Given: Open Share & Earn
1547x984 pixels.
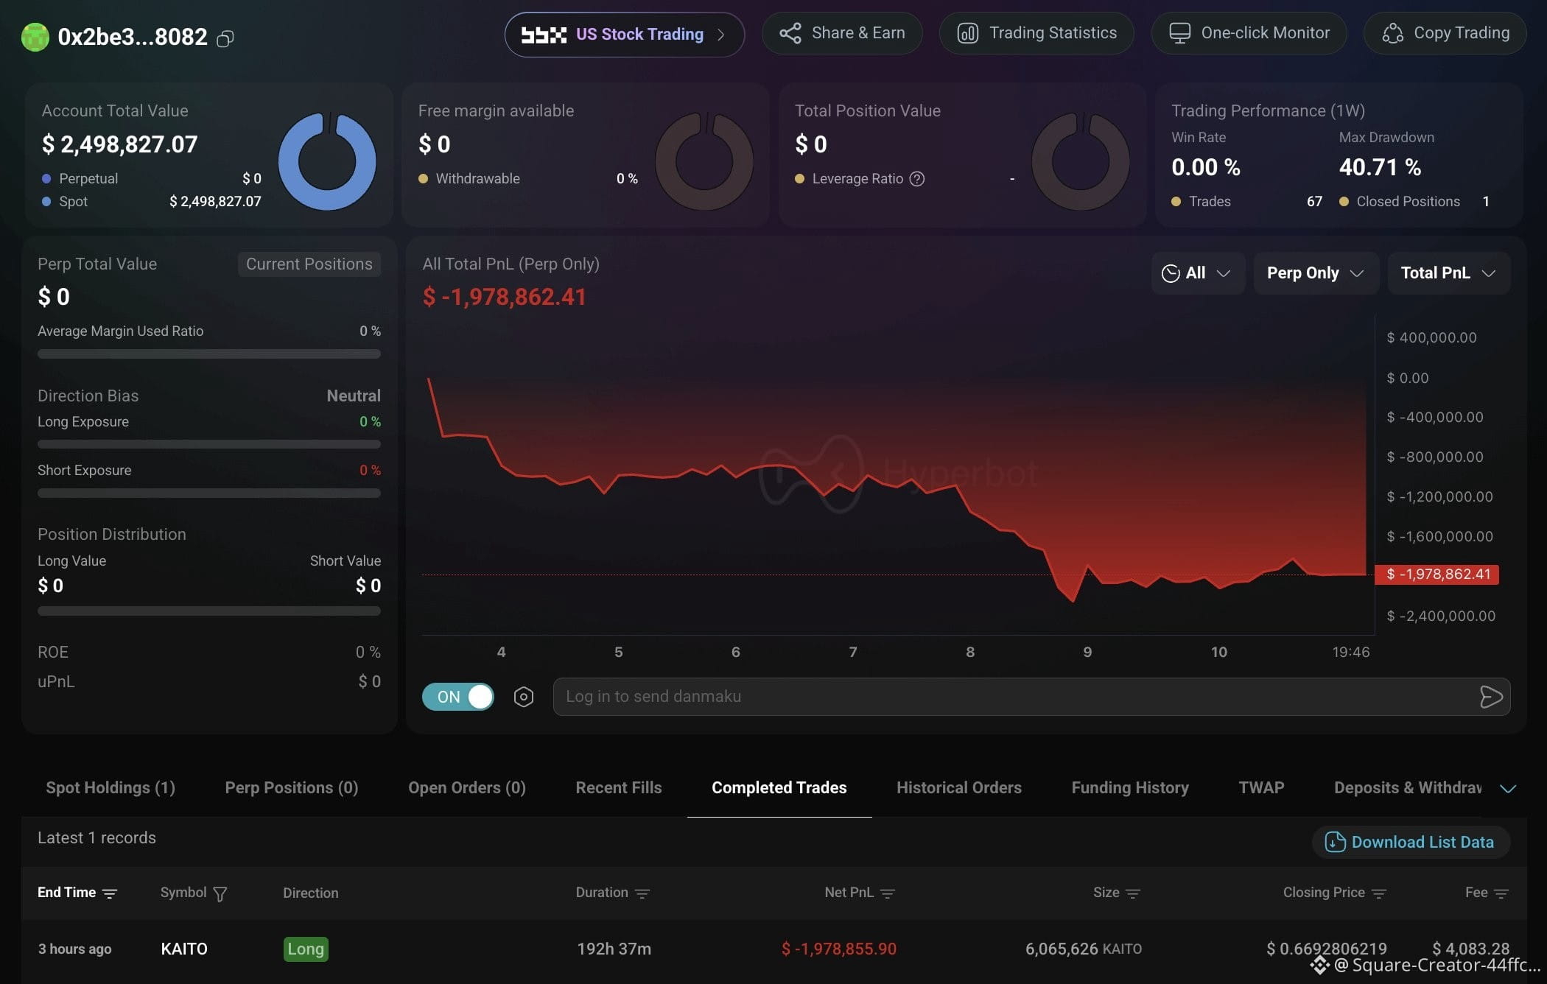Looking at the screenshot, I should point(842,33).
